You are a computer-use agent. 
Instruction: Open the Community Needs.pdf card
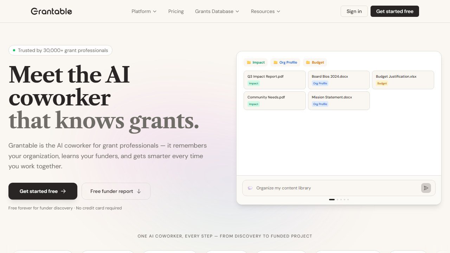(275, 100)
